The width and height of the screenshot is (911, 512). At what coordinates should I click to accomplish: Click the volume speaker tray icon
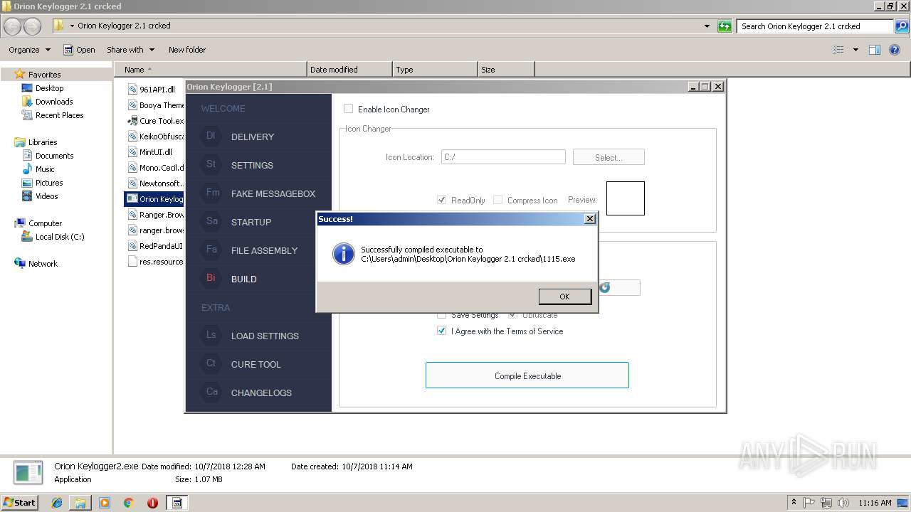842,503
